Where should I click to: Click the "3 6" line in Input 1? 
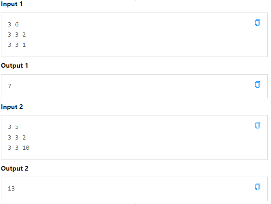pos(13,25)
